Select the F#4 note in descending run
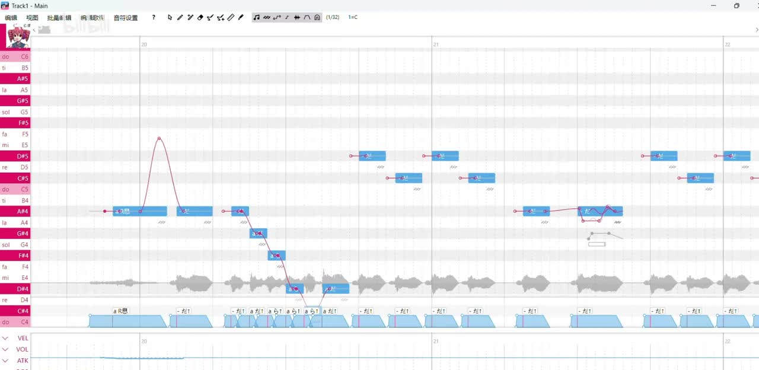 point(276,256)
